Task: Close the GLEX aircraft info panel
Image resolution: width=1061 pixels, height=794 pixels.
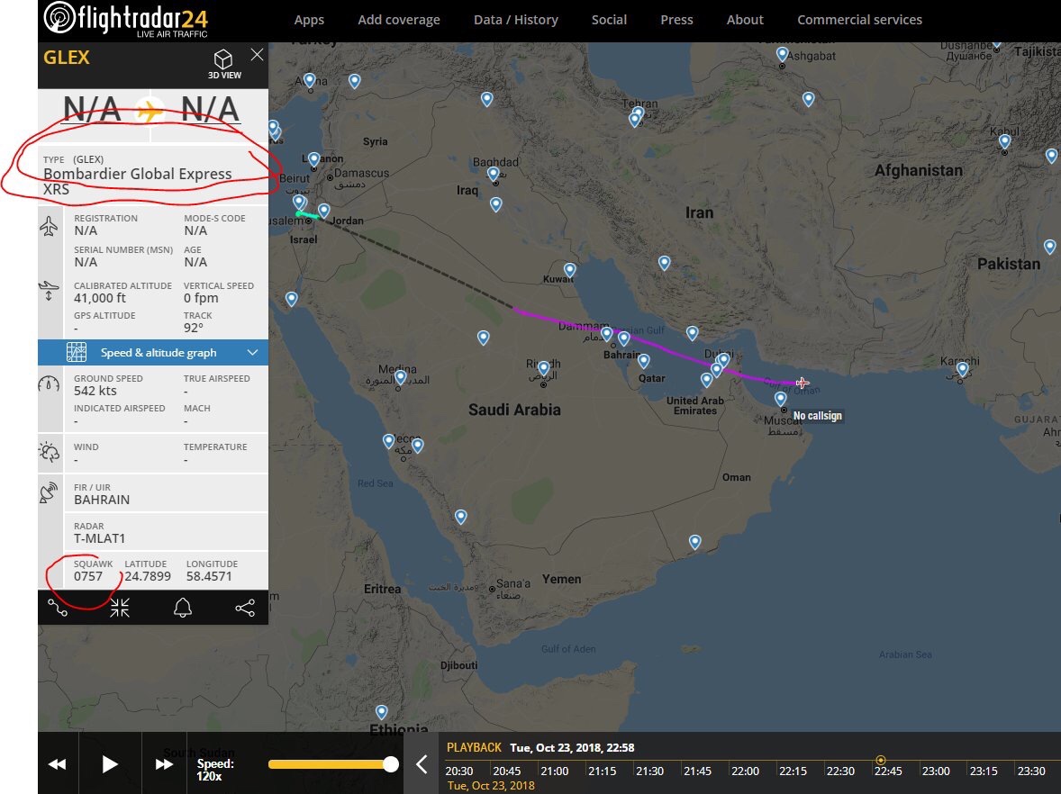Action: 257,55
